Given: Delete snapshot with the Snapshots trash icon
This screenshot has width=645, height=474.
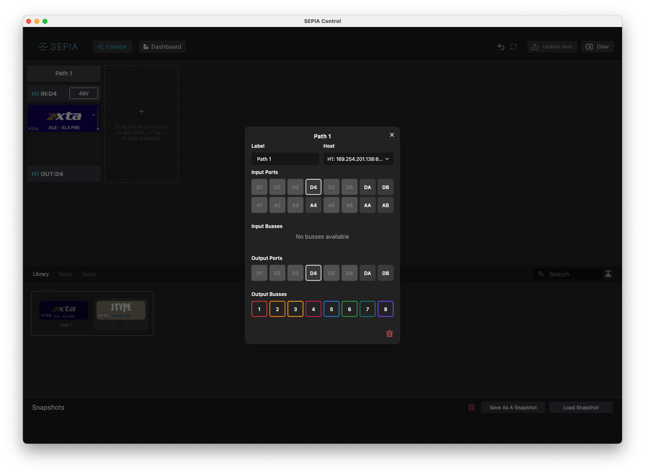Looking at the screenshot, I should (471, 407).
